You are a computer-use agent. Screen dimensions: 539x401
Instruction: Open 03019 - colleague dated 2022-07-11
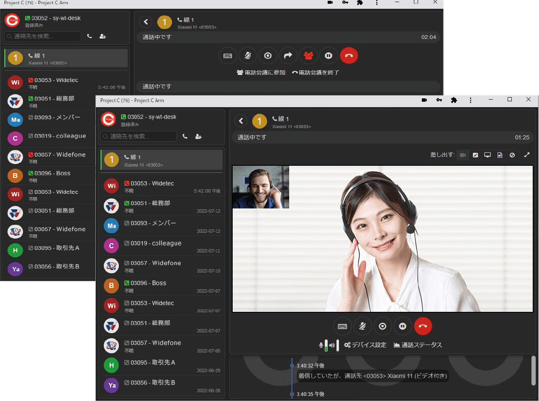162,247
